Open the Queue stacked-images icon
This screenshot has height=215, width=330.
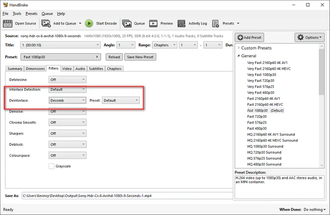pos(127,24)
